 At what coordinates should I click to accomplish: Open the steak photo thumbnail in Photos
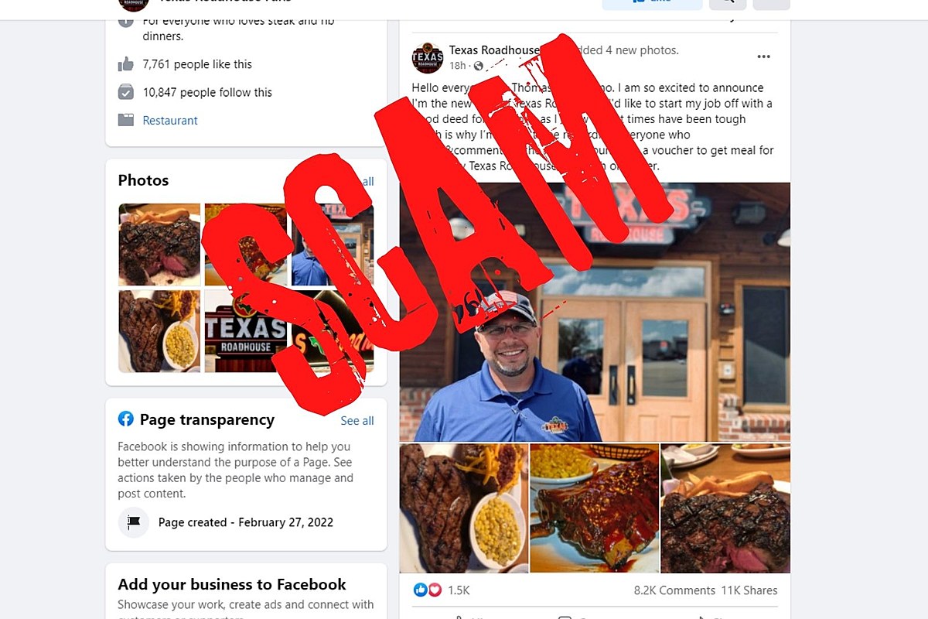pyautogui.click(x=159, y=245)
